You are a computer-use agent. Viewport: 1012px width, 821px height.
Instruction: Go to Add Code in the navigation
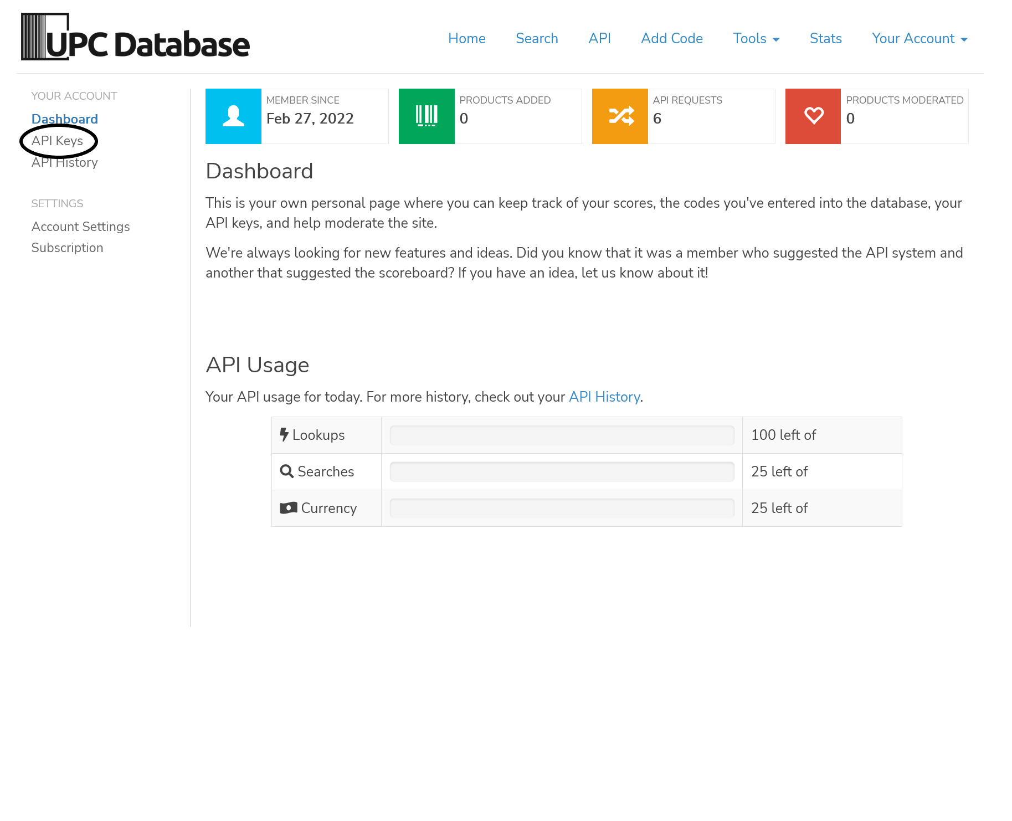(x=671, y=39)
